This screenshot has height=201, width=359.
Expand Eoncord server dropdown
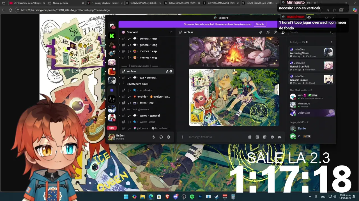(x=171, y=32)
